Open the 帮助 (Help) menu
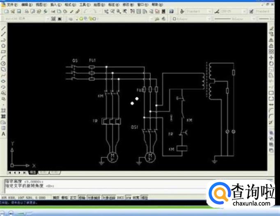The image size is (280, 216). pos(157,5)
